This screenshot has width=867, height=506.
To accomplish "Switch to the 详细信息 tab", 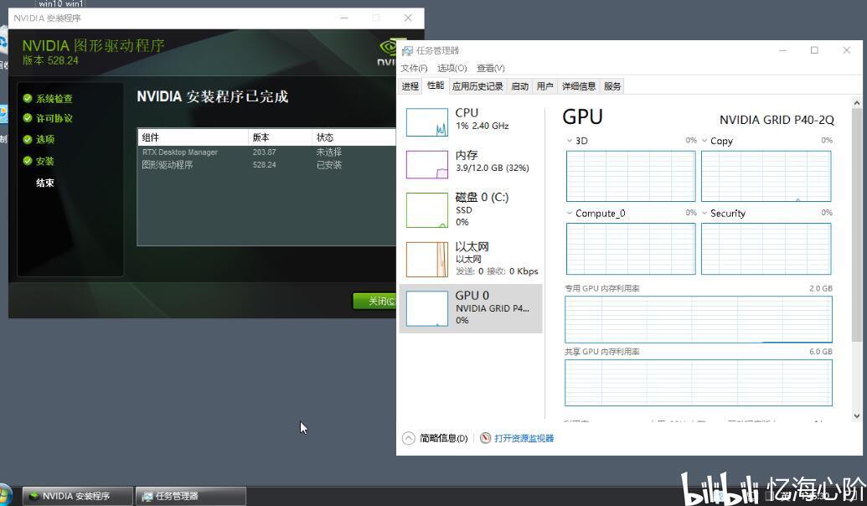I will coord(578,86).
